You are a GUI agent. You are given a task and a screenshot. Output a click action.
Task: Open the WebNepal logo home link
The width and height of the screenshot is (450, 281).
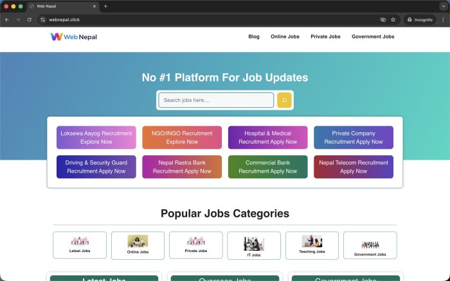73,37
